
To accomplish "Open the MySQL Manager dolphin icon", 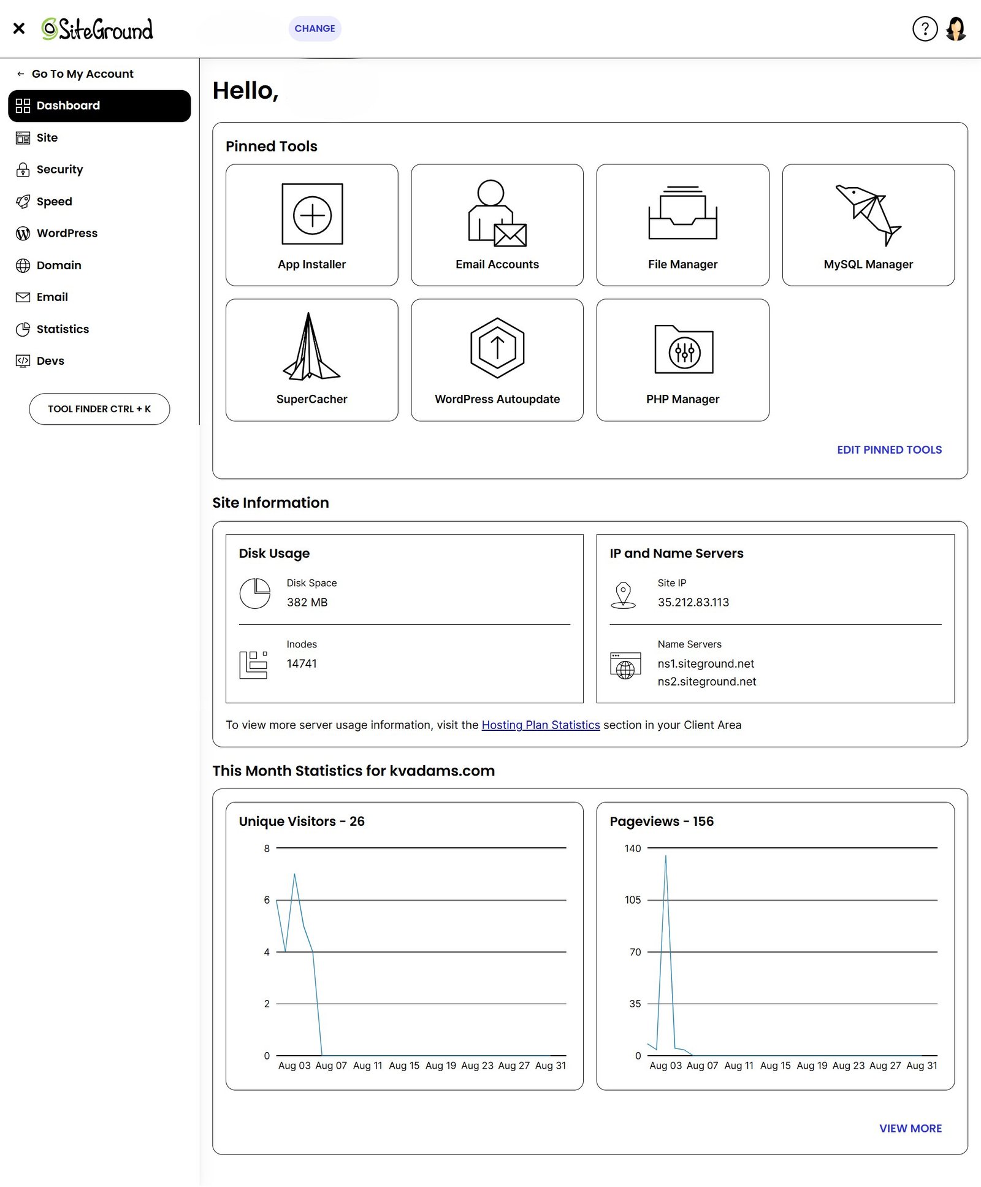I will click(868, 215).
